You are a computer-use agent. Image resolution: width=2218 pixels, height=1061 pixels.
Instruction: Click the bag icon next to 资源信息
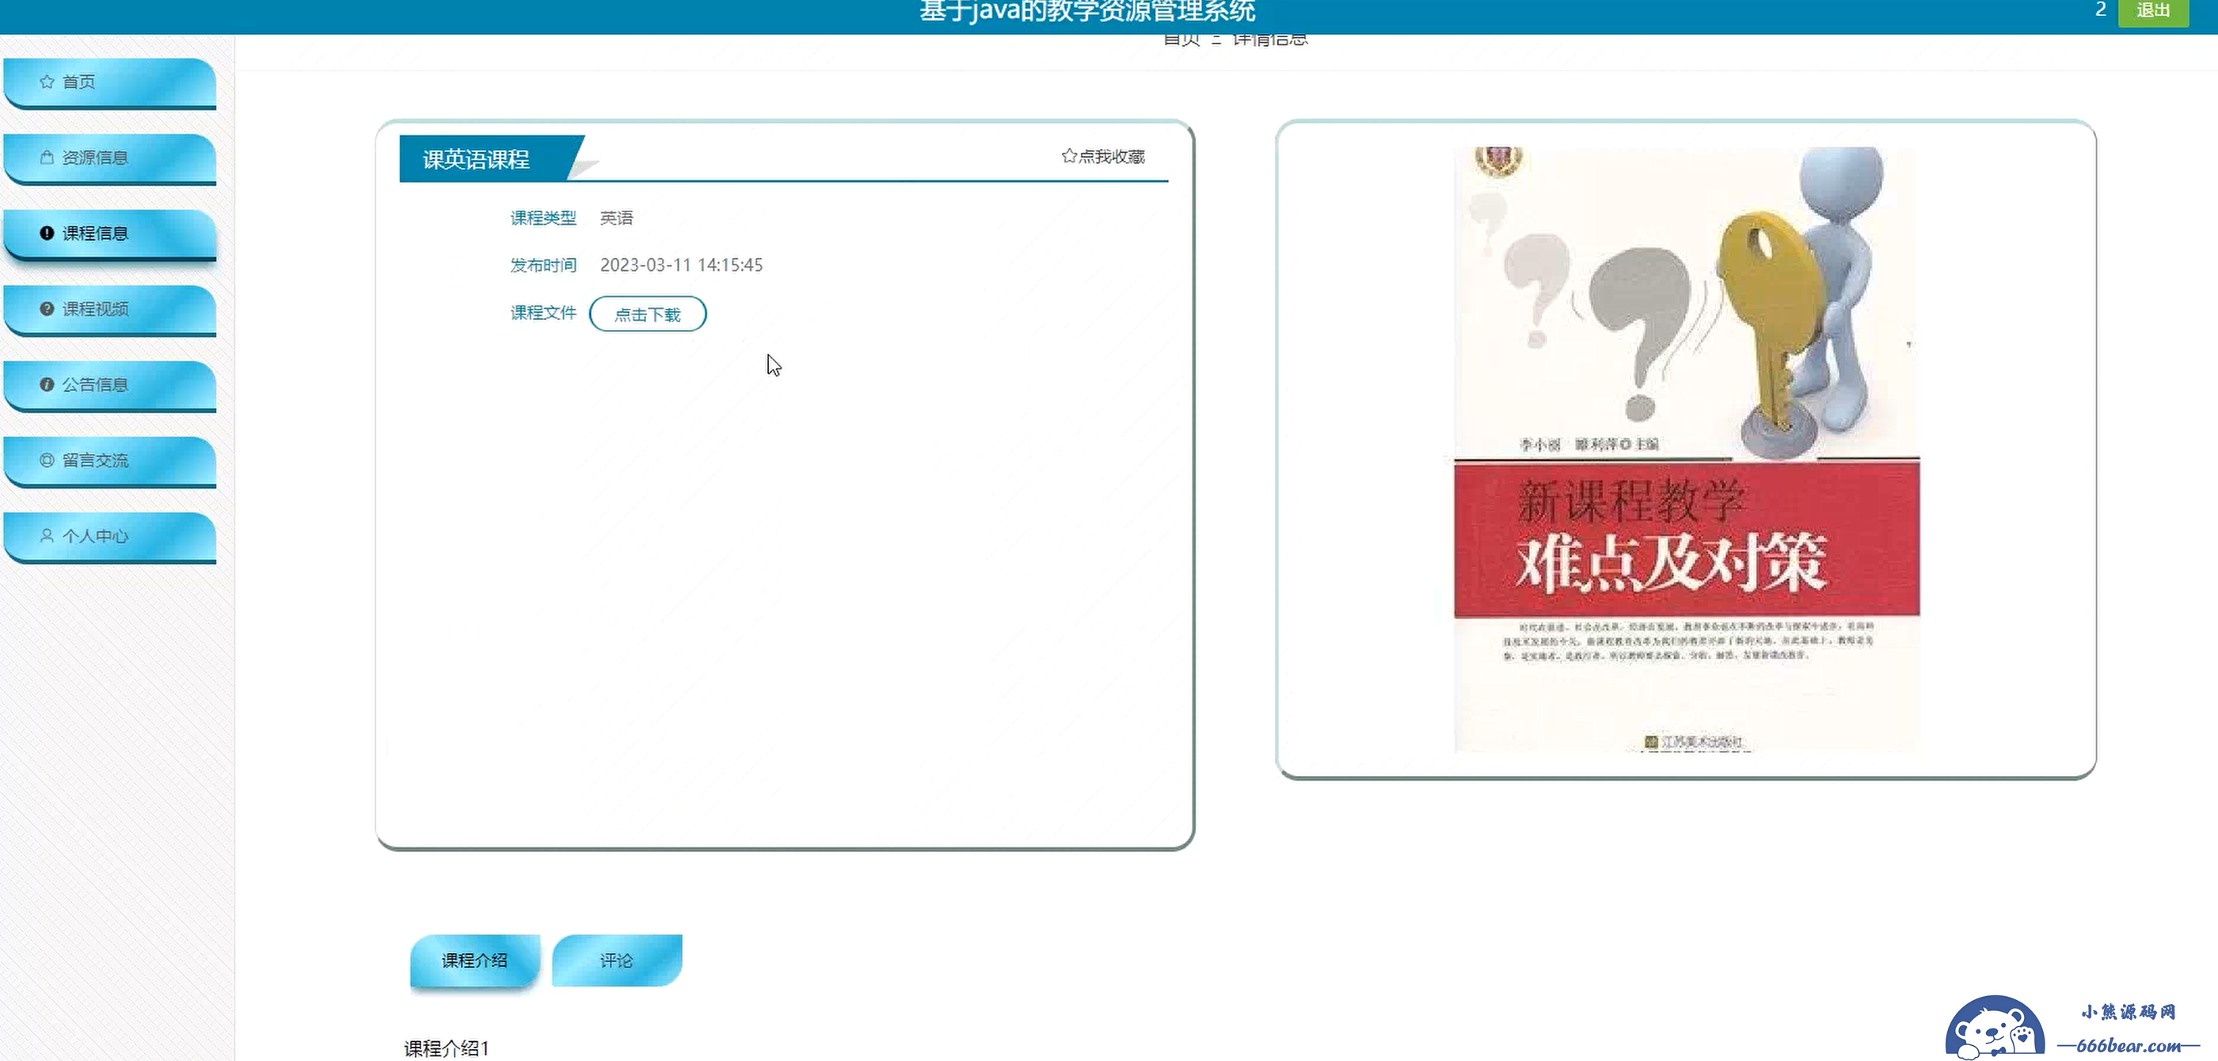47,158
